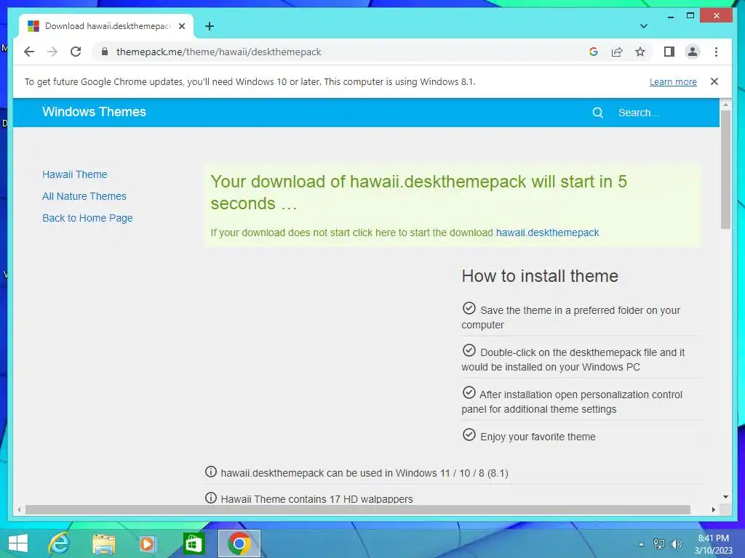Click the scroll down arrow of the page
Screen dimensions: 745x558
click(x=725, y=497)
